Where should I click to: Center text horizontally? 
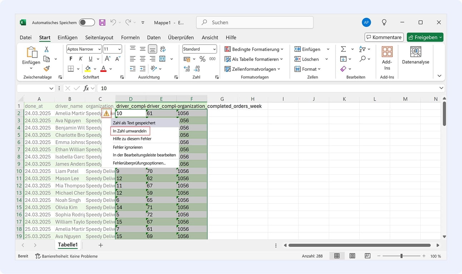[x=143, y=59]
